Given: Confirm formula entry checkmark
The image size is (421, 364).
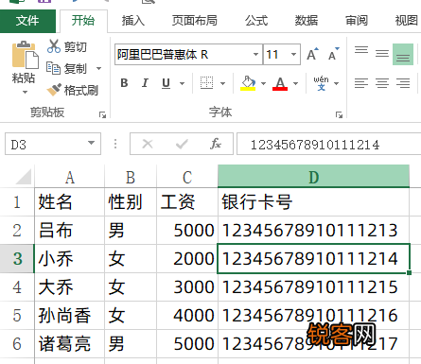Looking at the screenshot, I should click(182, 144).
